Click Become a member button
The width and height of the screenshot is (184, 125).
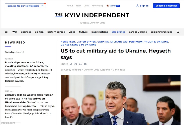(x=166, y=6)
